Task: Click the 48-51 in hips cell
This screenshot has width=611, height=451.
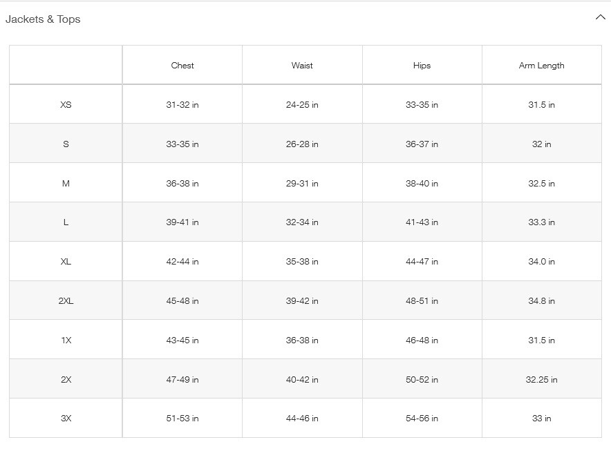Action: click(422, 300)
